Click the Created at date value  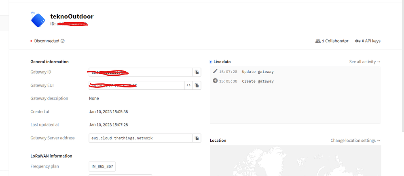tap(108, 112)
